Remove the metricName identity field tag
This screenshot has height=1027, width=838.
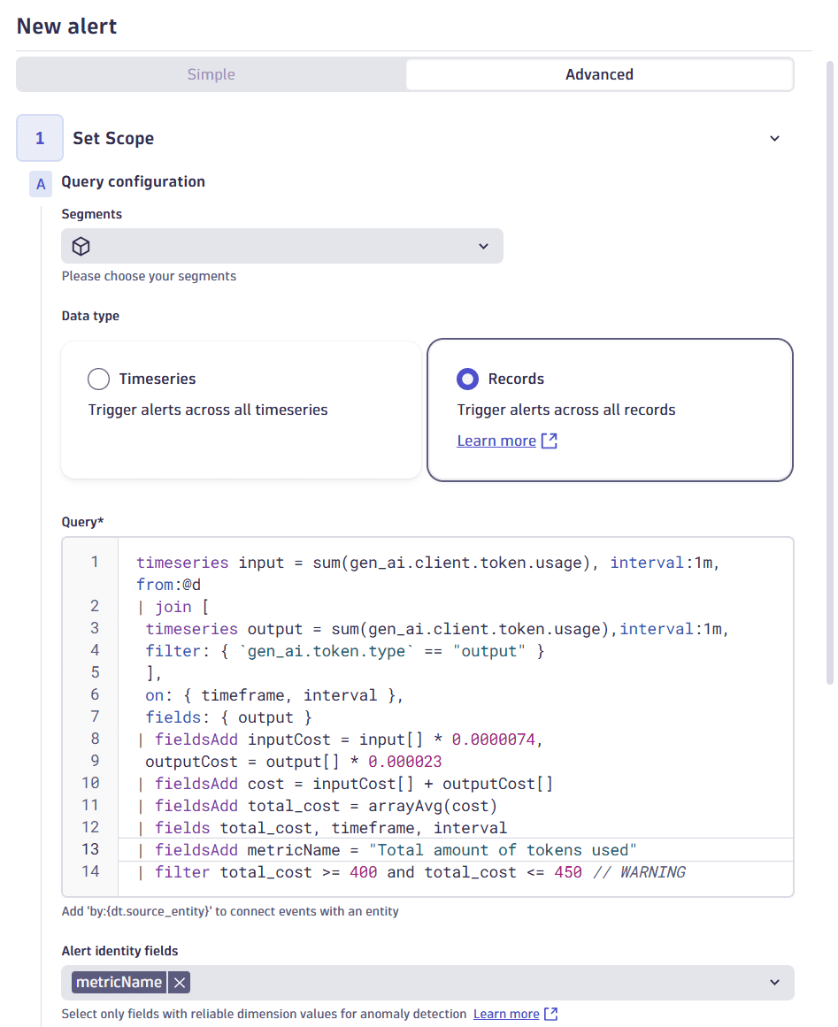pos(180,983)
